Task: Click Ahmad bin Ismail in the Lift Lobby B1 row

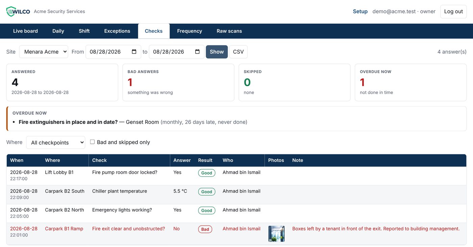Action: 242,172
